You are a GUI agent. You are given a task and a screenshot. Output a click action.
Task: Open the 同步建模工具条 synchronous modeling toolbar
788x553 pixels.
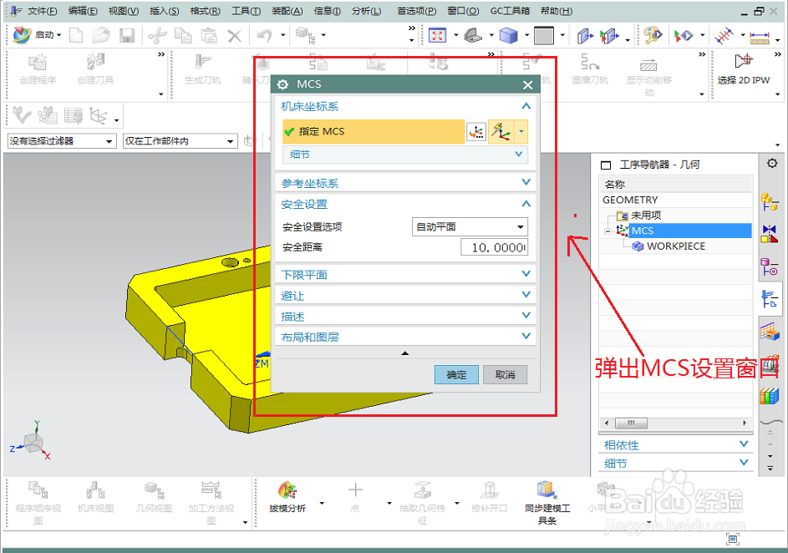pyautogui.click(x=547, y=495)
